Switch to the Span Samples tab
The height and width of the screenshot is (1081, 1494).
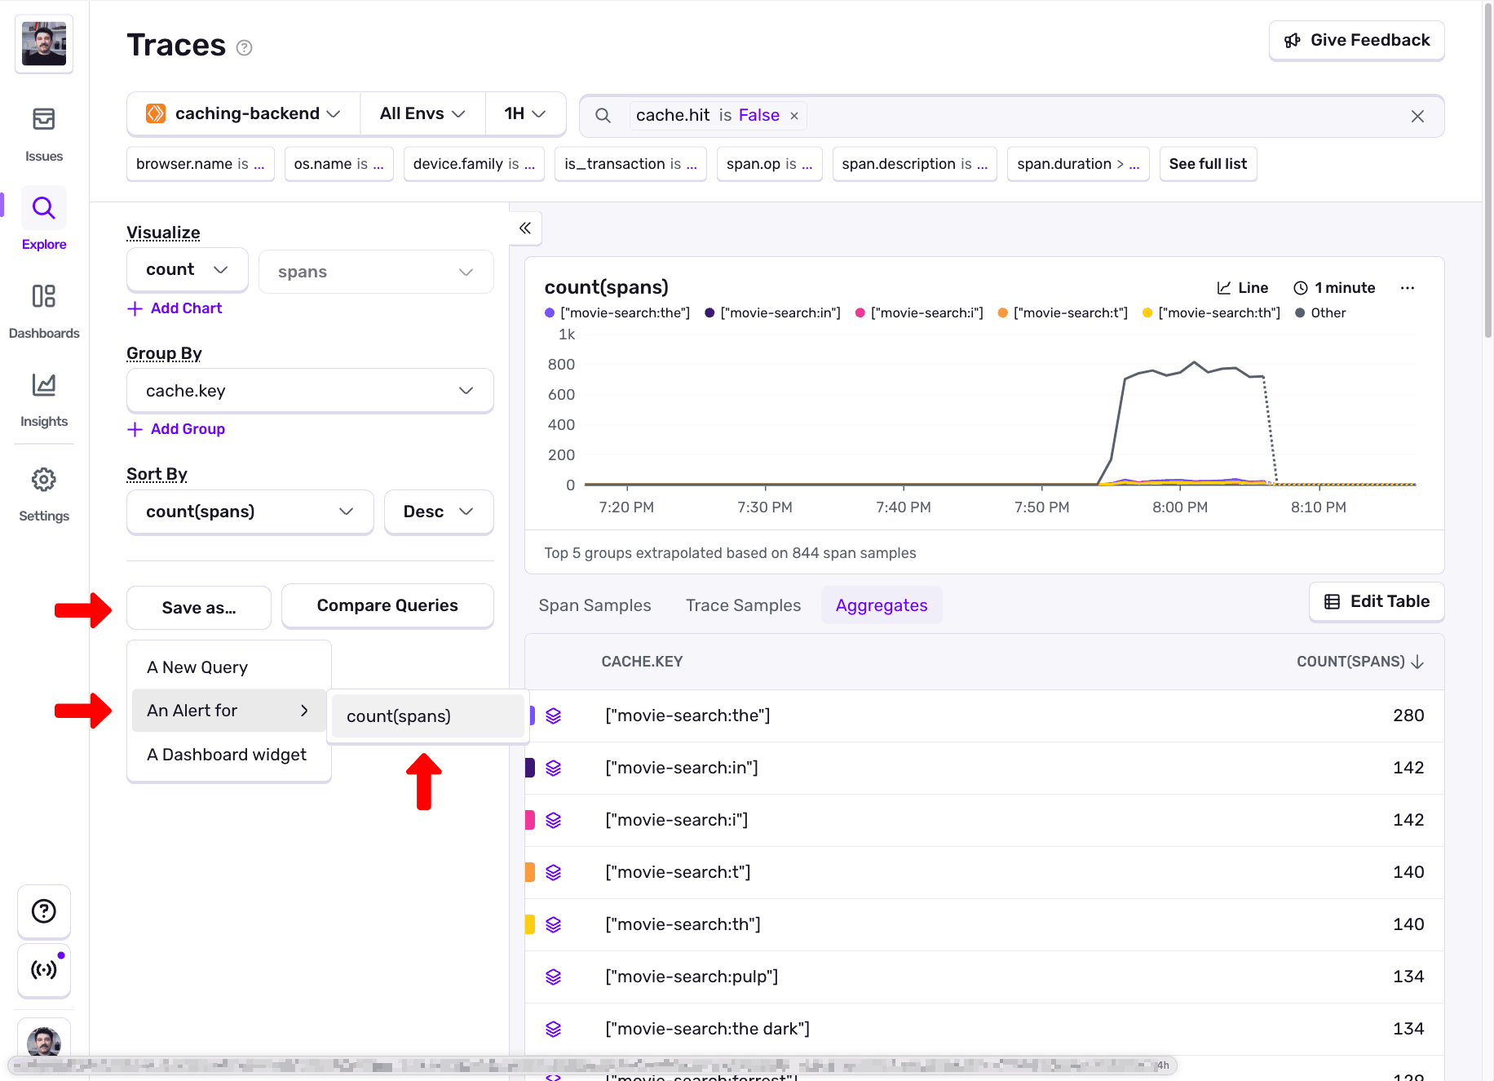(595, 605)
